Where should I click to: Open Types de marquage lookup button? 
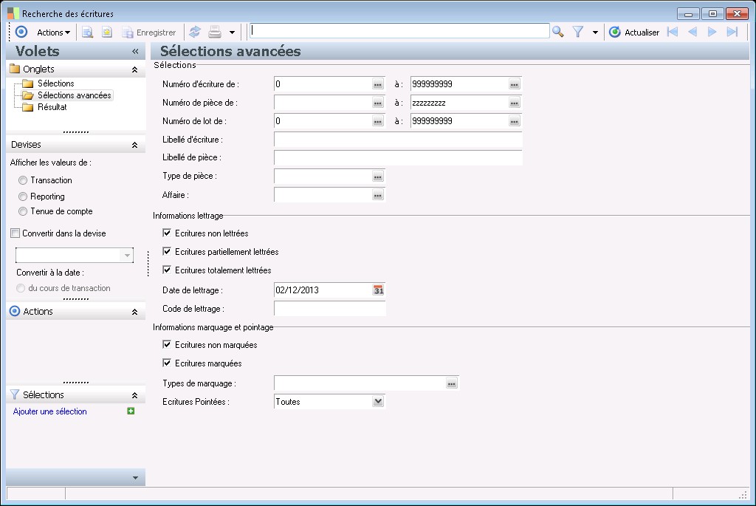click(x=451, y=383)
